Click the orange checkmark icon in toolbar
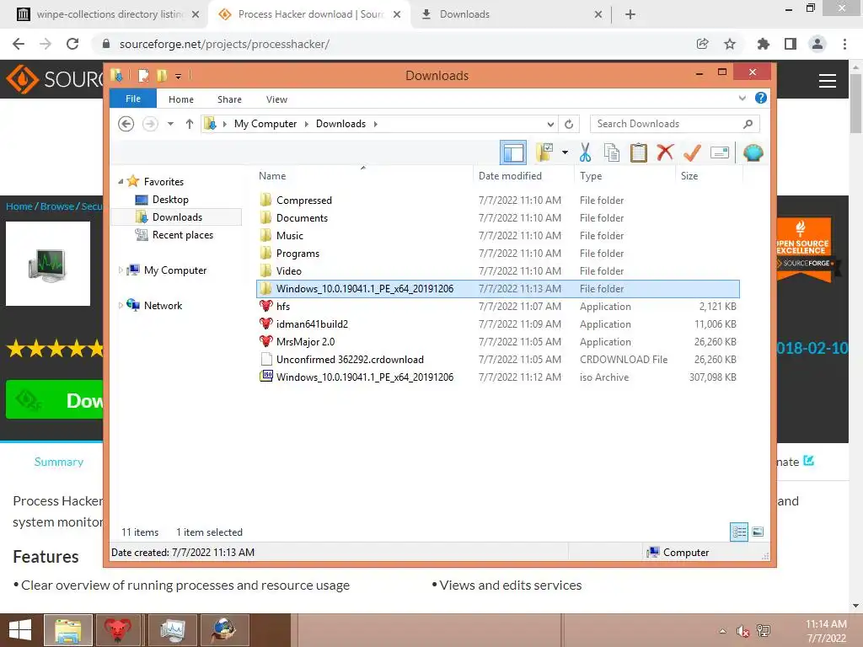 [692, 152]
